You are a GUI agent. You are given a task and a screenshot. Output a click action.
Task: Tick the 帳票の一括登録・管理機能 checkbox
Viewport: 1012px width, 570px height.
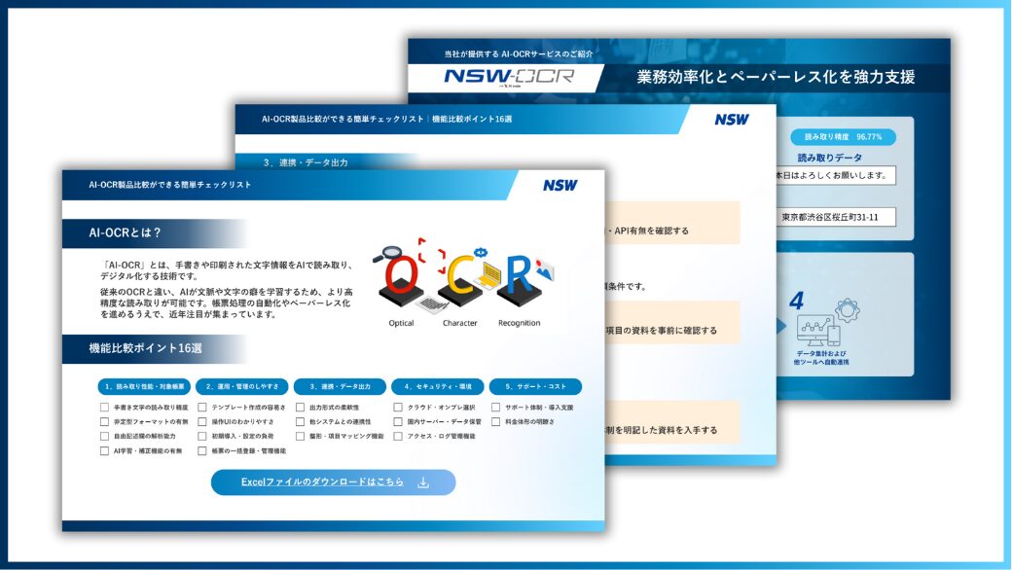(x=202, y=451)
